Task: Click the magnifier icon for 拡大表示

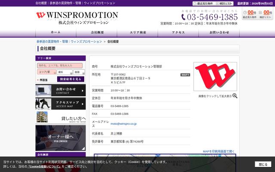Action: tap(235, 96)
